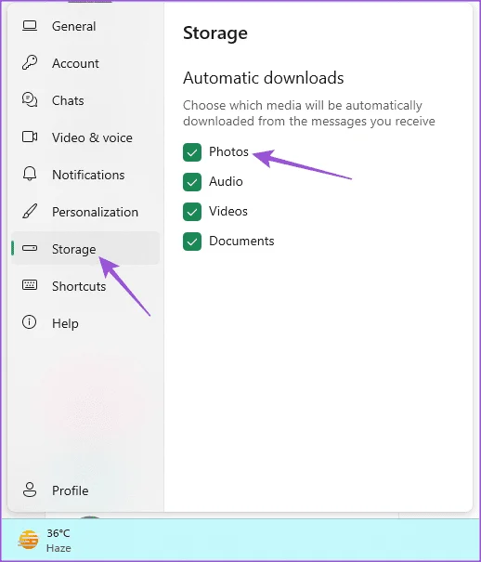This screenshot has height=562, width=481.
Task: Click the 36°C temperature reading
Action: (x=58, y=533)
